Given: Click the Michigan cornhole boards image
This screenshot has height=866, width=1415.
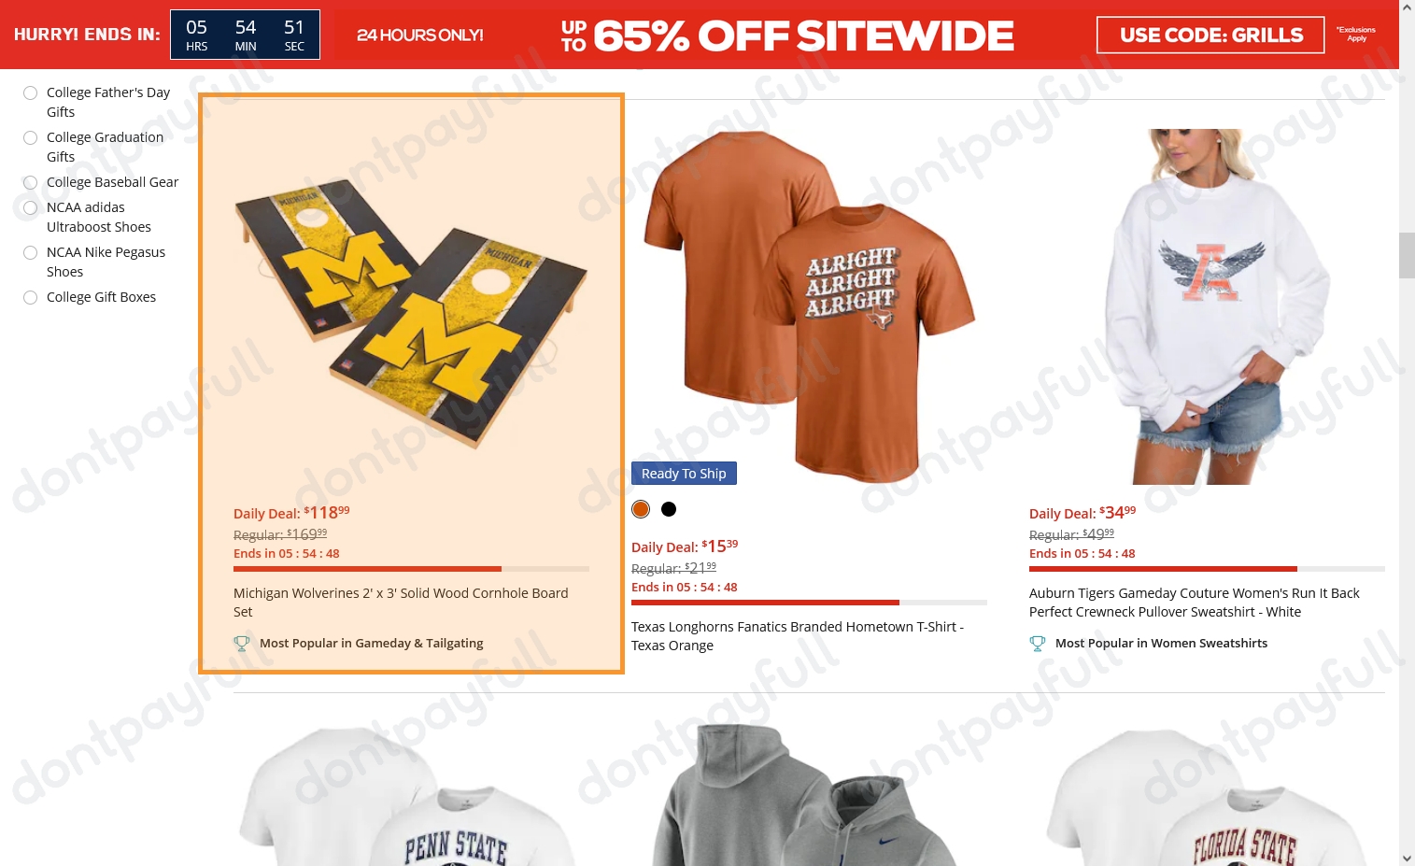Looking at the screenshot, I should pos(411,308).
